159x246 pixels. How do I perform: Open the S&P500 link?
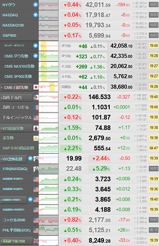point(9,36)
